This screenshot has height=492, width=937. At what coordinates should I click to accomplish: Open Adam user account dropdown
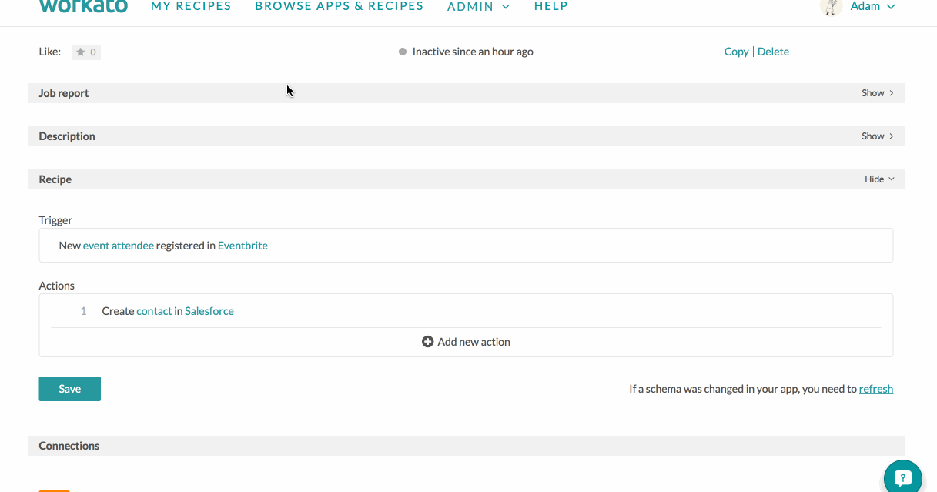(872, 6)
